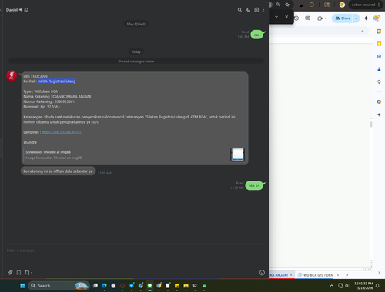Open LINE app from taskbar

tap(149, 286)
